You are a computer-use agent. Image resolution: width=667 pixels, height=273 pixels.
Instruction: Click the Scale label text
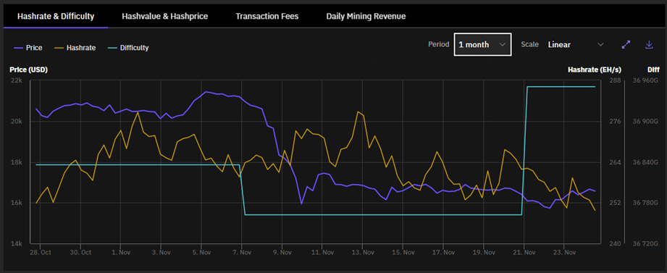point(529,44)
